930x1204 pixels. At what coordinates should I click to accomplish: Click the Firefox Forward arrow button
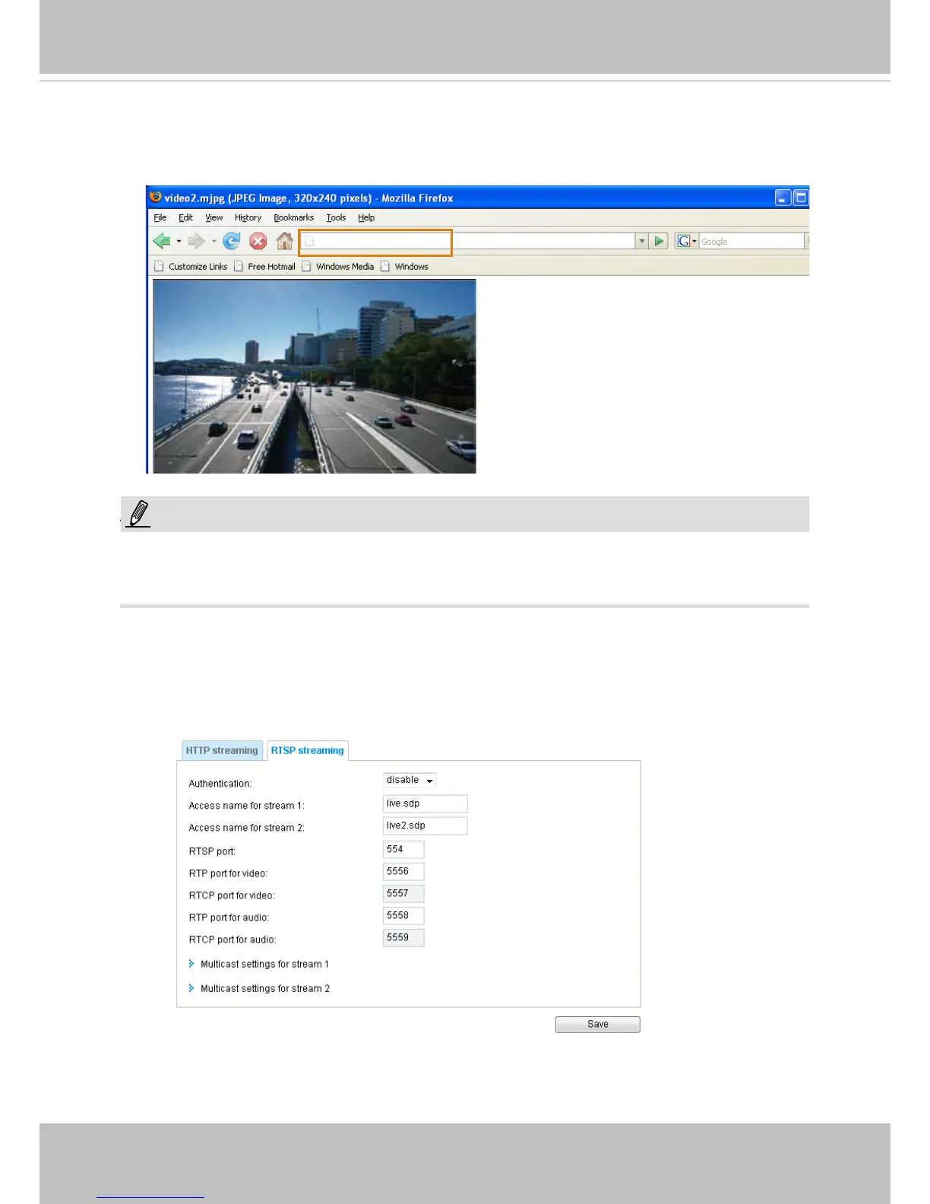pyautogui.click(x=196, y=241)
